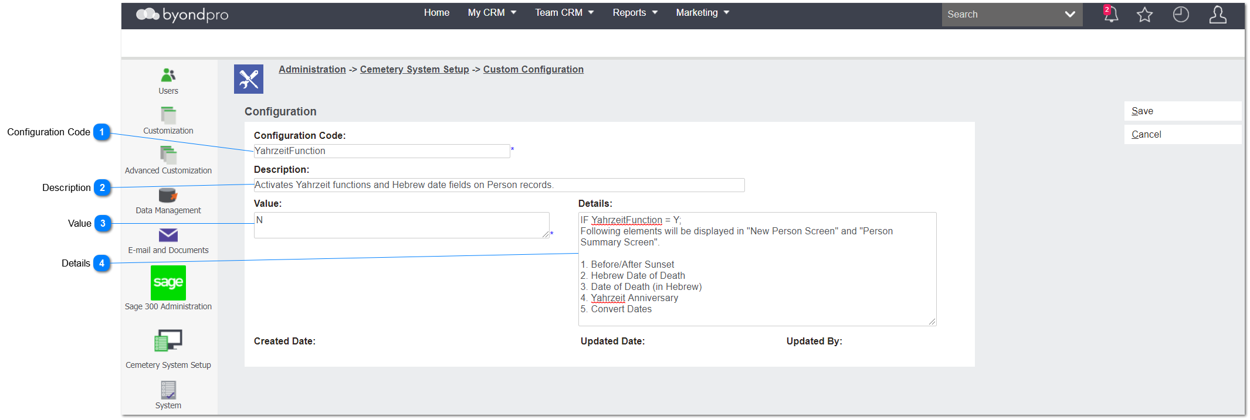Follow the Cemetery System Setup breadcrumb link
Viewport: 1250px width, 420px height.
point(415,70)
